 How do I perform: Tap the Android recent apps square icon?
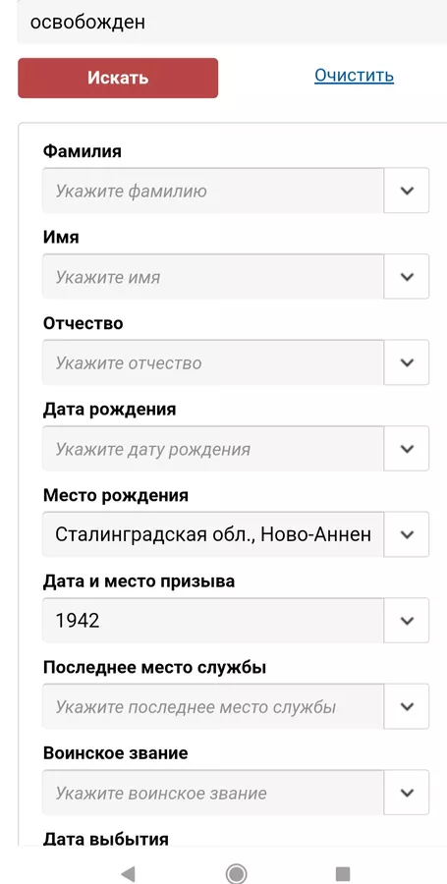343,874
